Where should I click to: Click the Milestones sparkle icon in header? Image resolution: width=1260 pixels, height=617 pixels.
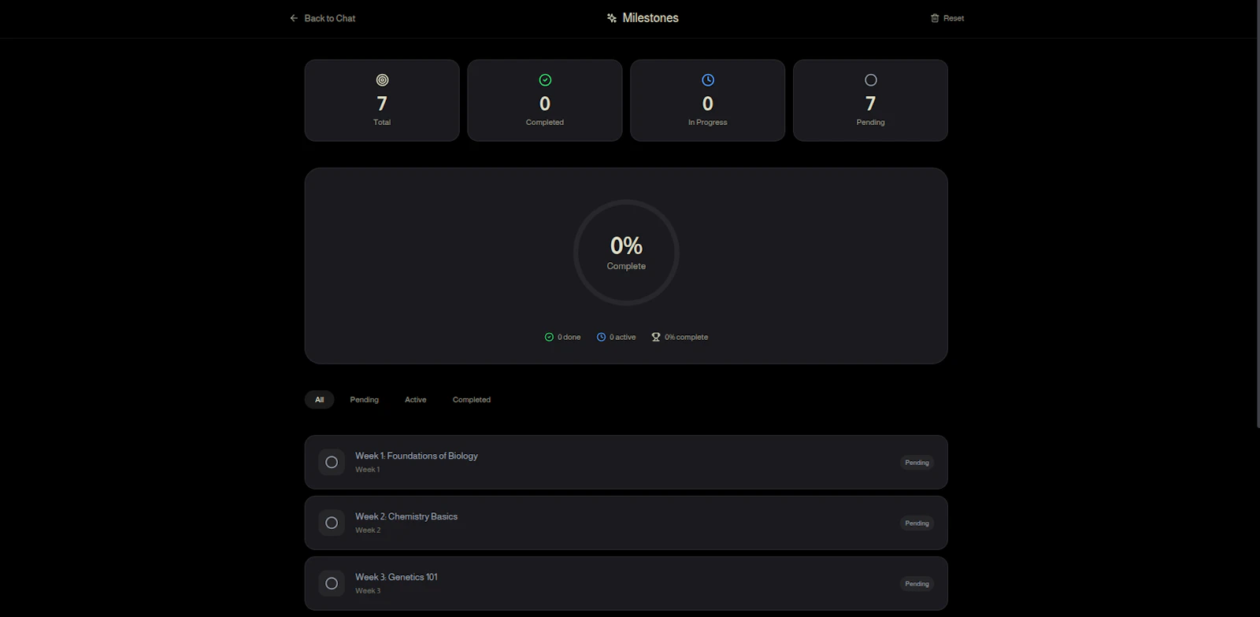click(x=612, y=18)
